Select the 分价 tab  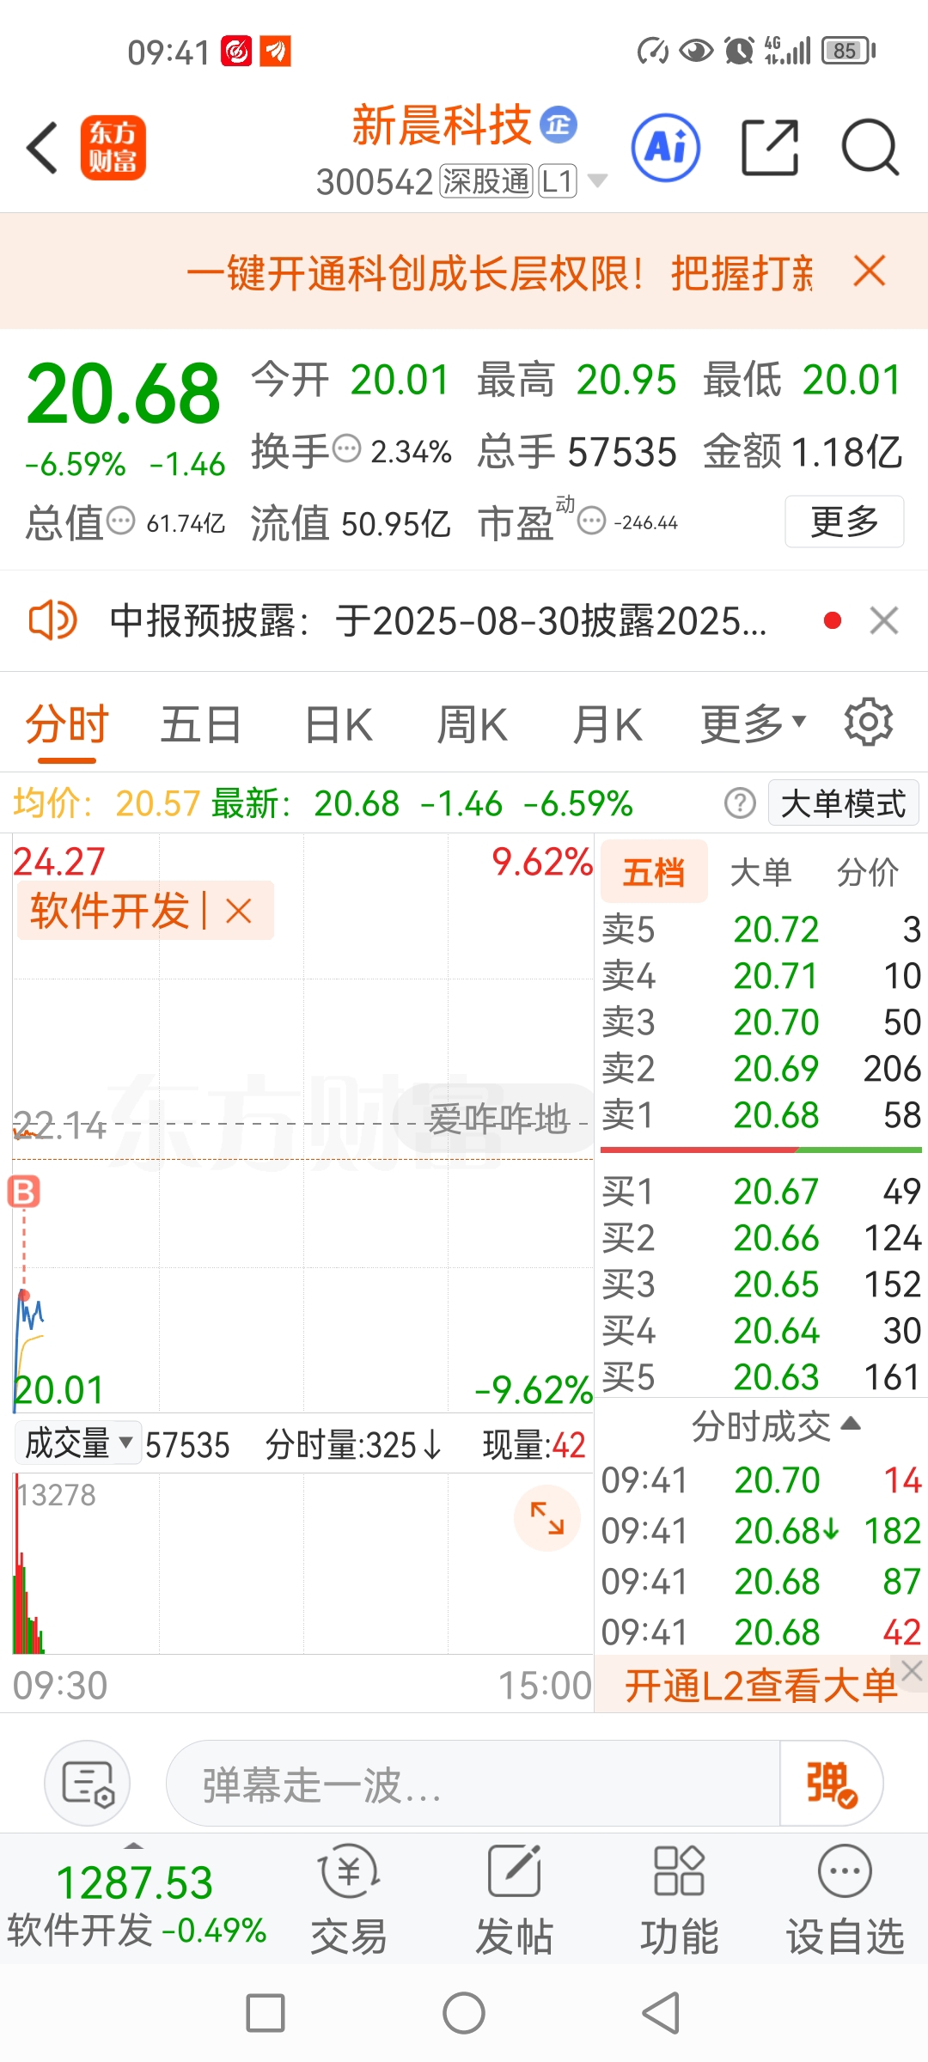(x=868, y=872)
